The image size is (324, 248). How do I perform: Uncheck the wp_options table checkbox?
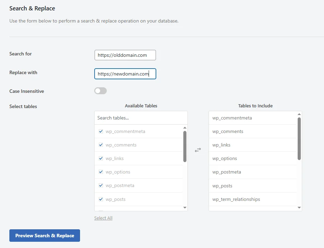pyautogui.click(x=100, y=172)
